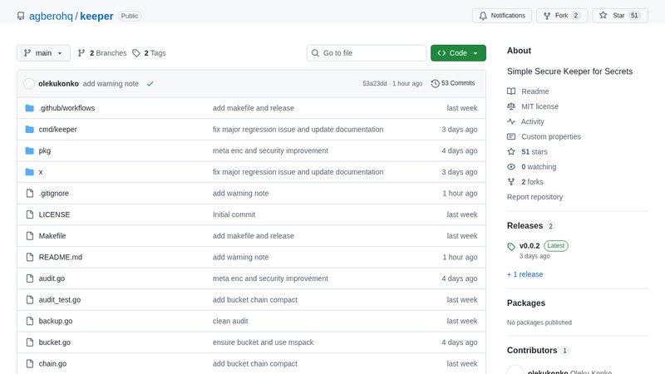Image resolution: width=665 pixels, height=374 pixels.
Task: Click the Readme book icon in About
Action: 511,91
